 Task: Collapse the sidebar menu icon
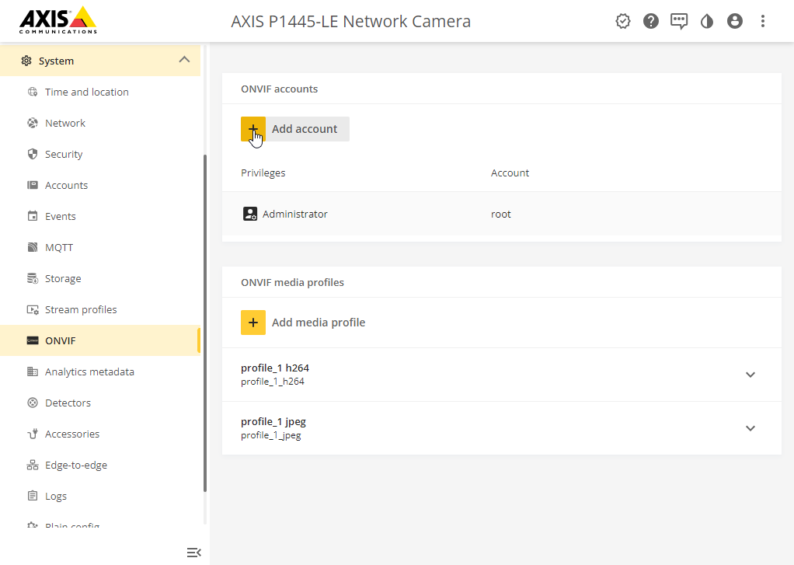[194, 553]
